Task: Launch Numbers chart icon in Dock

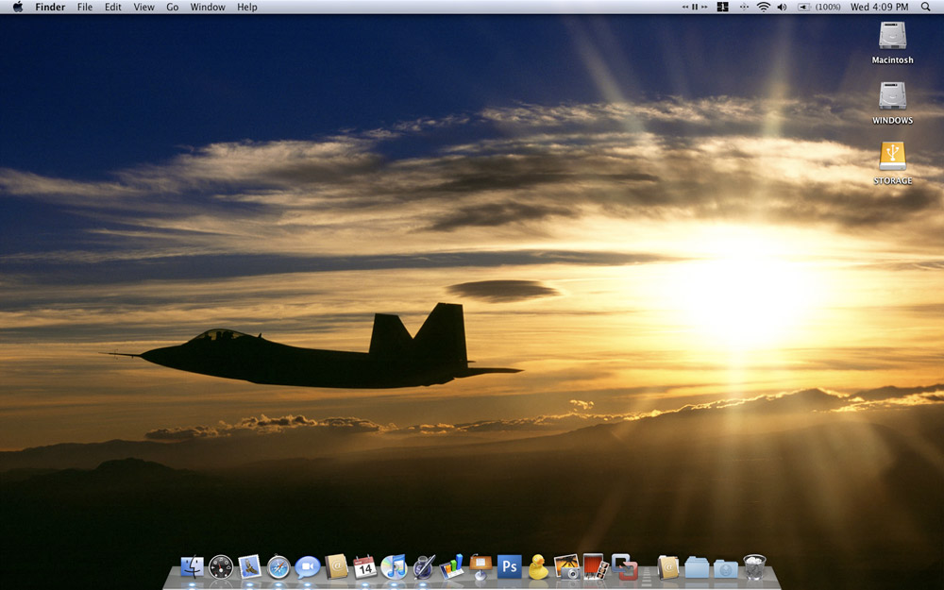Action: pyautogui.click(x=451, y=567)
